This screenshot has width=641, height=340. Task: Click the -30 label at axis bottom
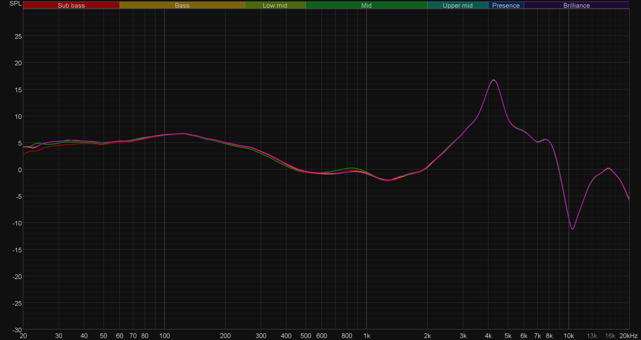coord(17,330)
